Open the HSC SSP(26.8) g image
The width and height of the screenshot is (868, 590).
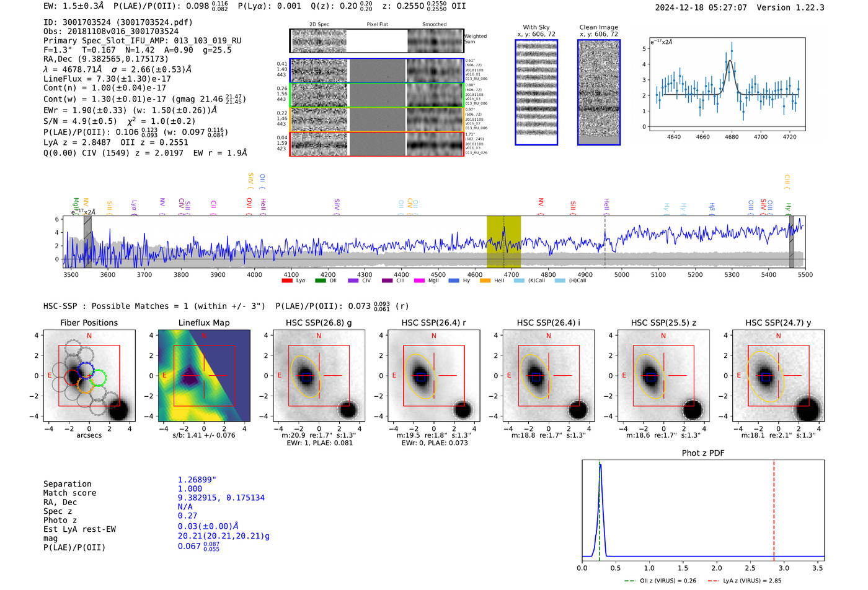(x=319, y=375)
